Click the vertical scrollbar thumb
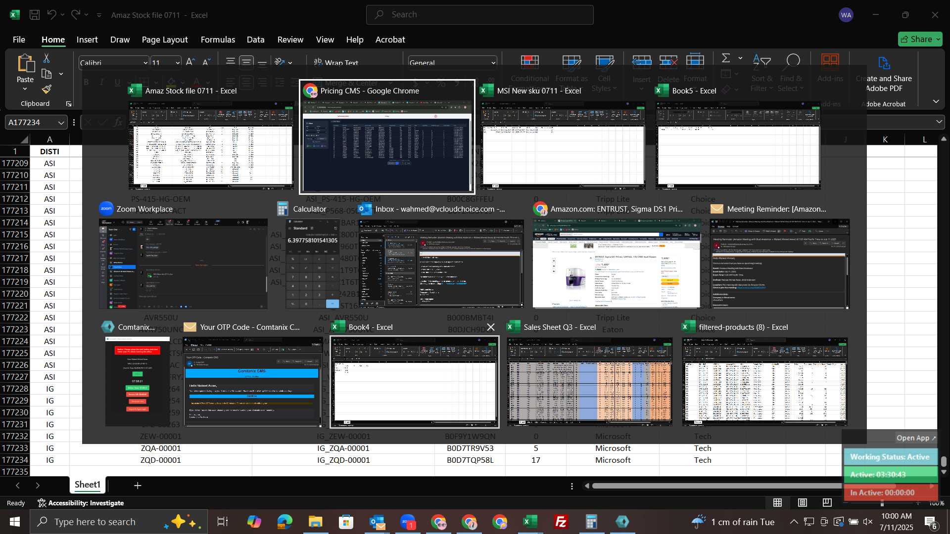950x534 pixels. click(x=944, y=461)
